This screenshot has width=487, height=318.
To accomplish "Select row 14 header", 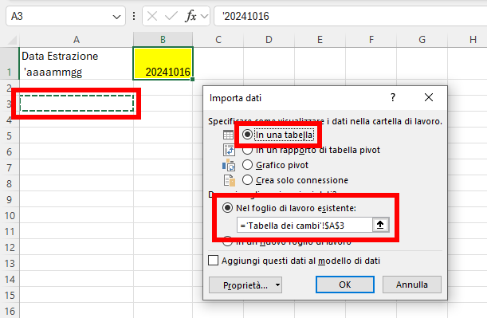I will 10,279.
